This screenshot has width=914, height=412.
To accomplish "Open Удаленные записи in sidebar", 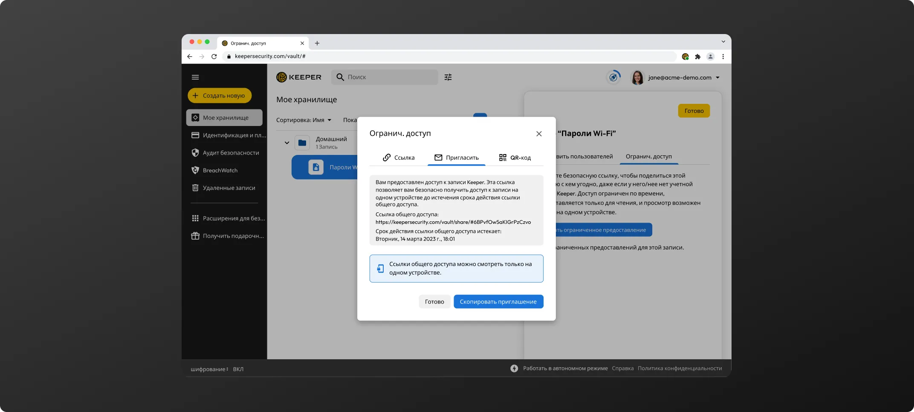I will point(223,188).
